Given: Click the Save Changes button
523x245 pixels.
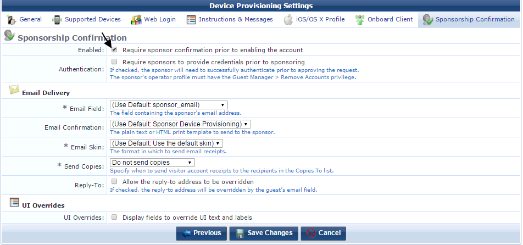Looking at the screenshot, I should click(x=264, y=233).
